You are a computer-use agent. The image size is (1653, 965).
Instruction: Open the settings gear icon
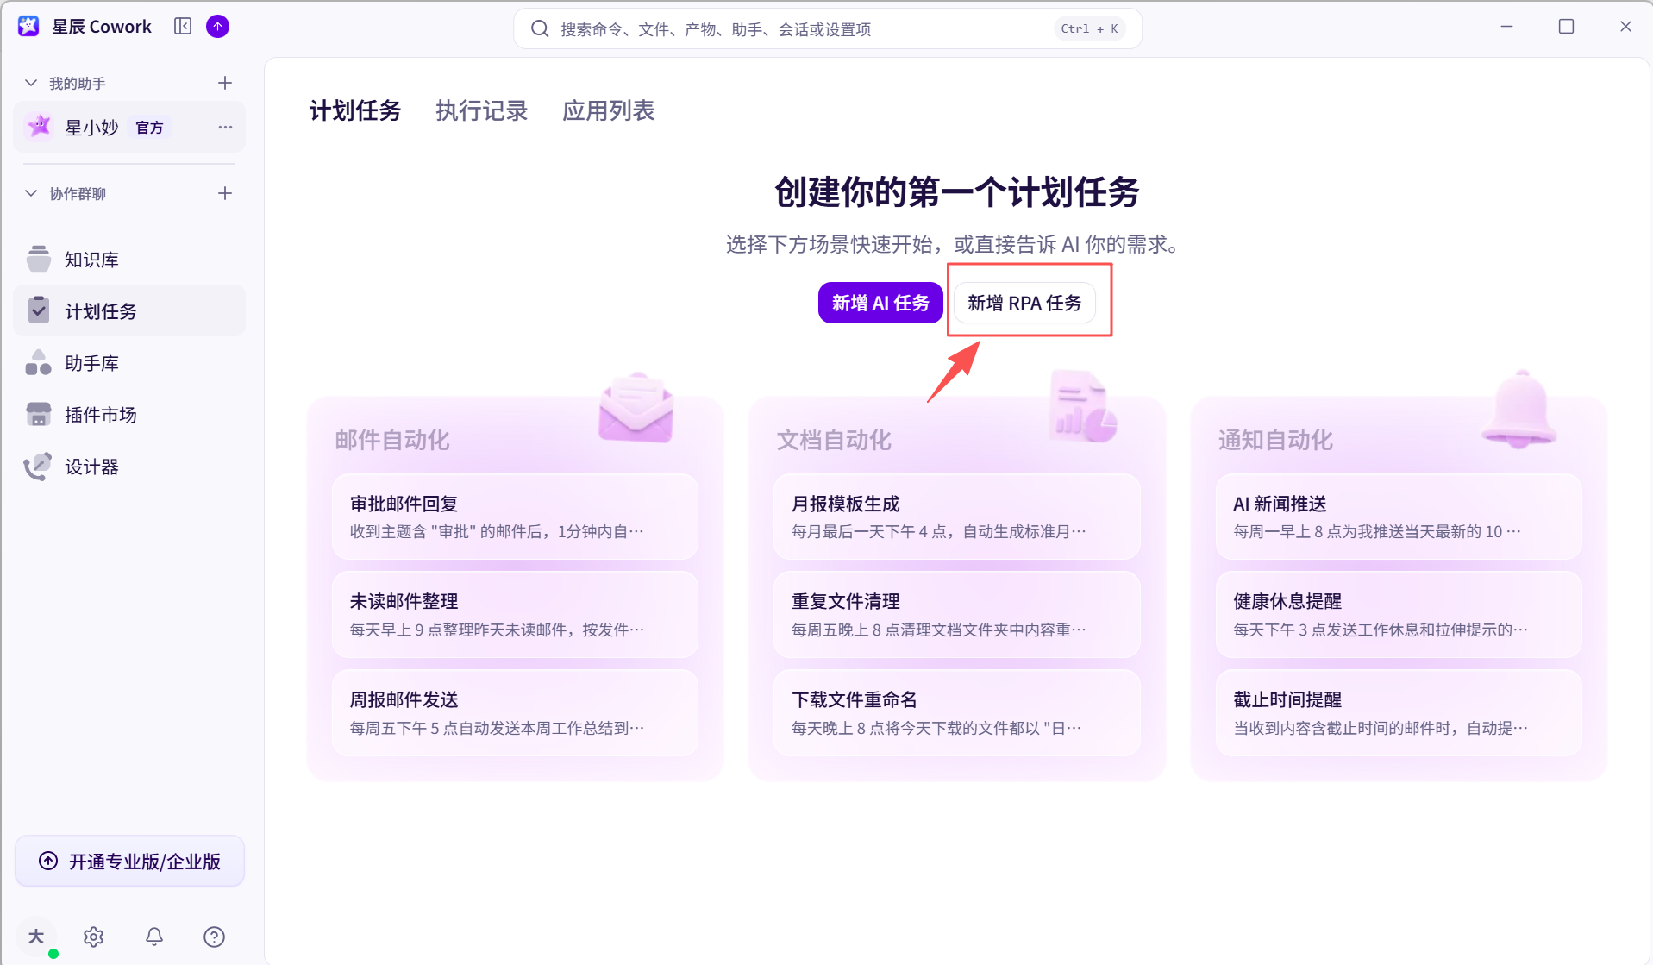pos(94,937)
